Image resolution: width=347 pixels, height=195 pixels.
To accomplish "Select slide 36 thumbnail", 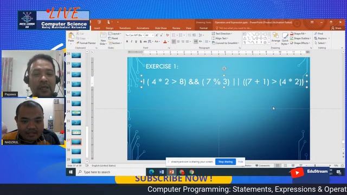I will pos(76,132).
